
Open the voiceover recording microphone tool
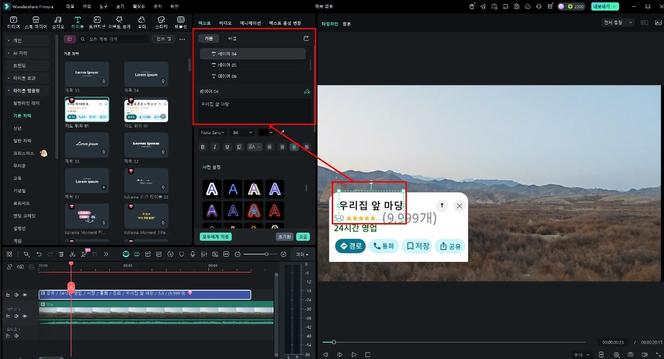(x=192, y=254)
